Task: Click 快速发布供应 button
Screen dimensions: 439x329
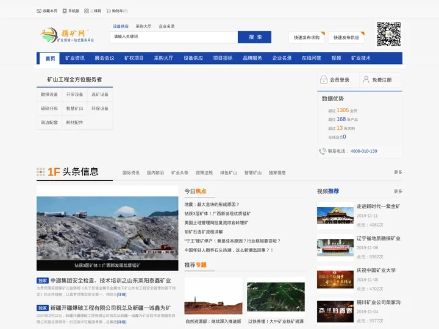Action: point(346,38)
